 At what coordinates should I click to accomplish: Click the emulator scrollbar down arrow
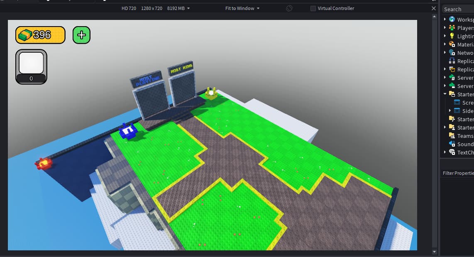click(435, 252)
